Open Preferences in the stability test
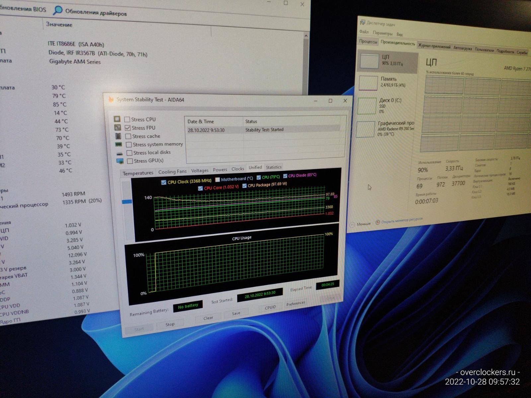The width and height of the screenshot is (531, 398). (296, 303)
